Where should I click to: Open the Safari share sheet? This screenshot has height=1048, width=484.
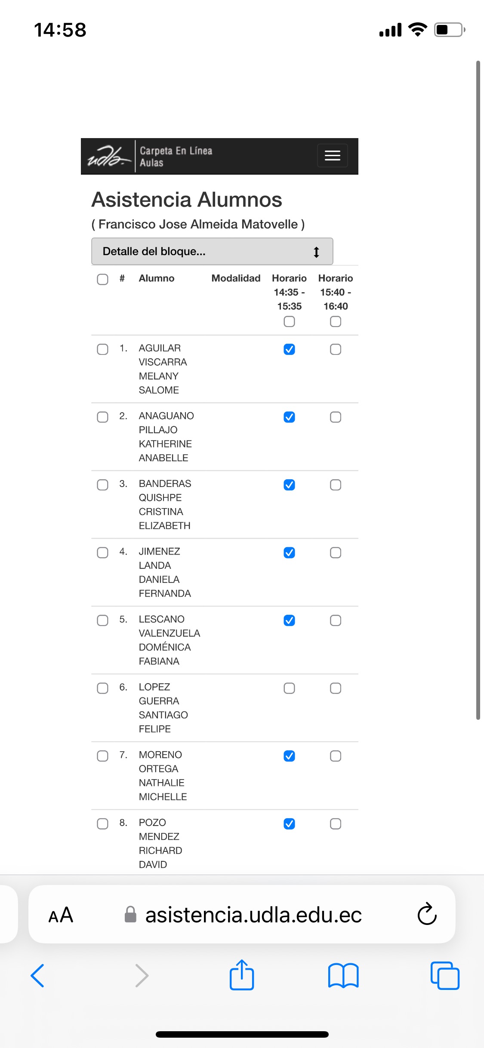pyautogui.click(x=242, y=975)
